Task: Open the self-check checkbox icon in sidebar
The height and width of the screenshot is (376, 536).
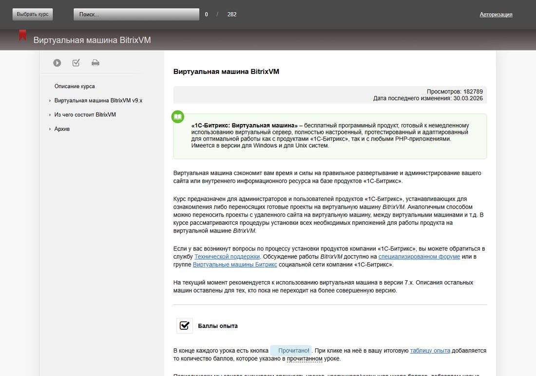Action: (x=76, y=63)
